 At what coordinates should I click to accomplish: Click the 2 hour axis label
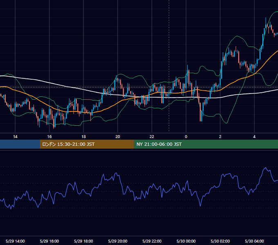pyautogui.click(x=220, y=137)
